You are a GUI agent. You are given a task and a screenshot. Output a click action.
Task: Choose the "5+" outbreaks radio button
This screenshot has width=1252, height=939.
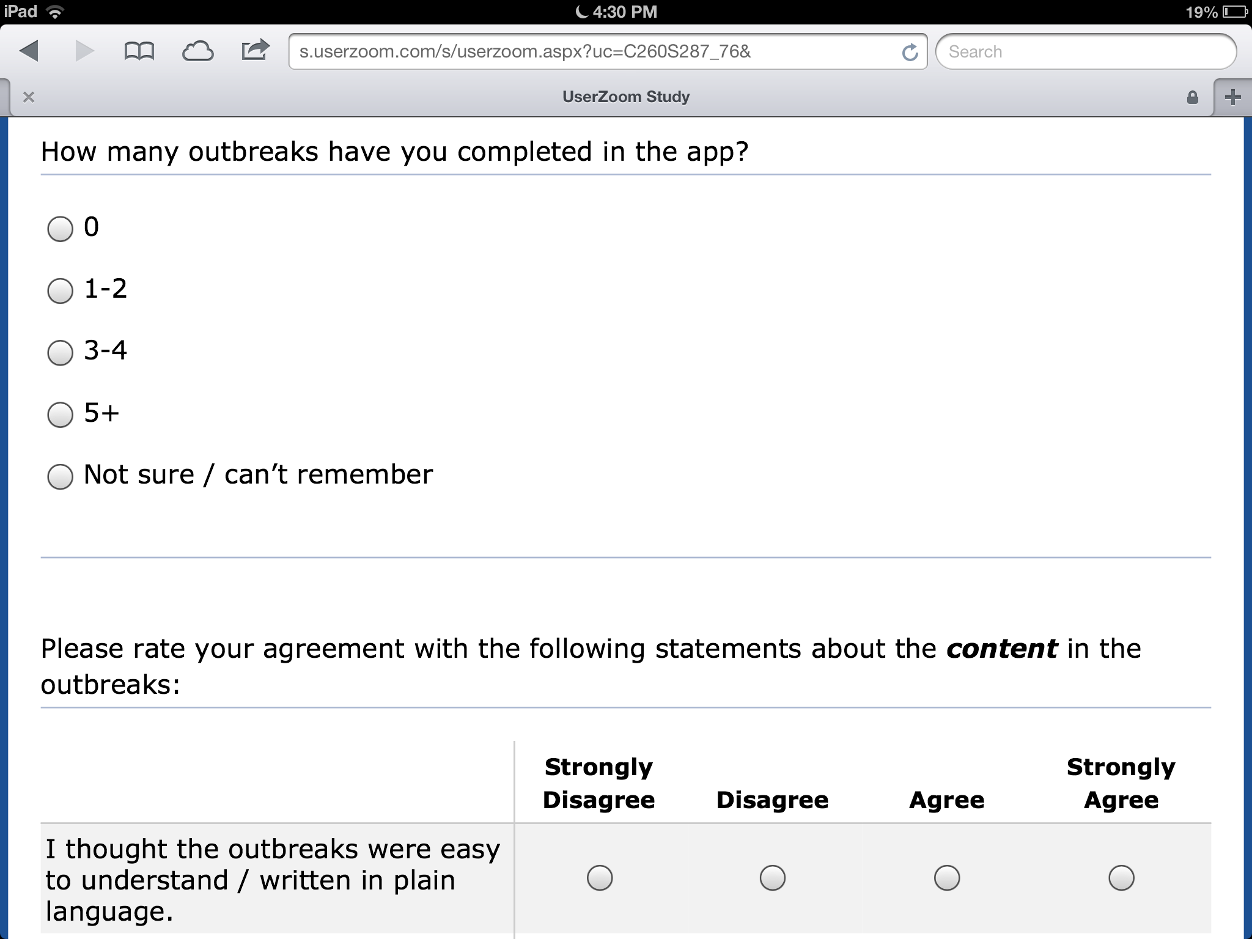[x=60, y=414]
